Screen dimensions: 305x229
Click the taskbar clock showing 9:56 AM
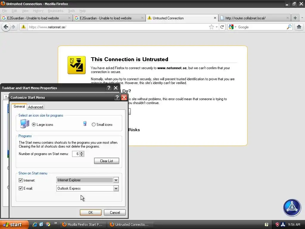pyautogui.click(x=294, y=225)
